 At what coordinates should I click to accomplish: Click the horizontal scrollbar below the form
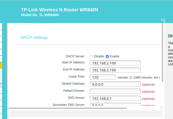[x=67, y=108]
